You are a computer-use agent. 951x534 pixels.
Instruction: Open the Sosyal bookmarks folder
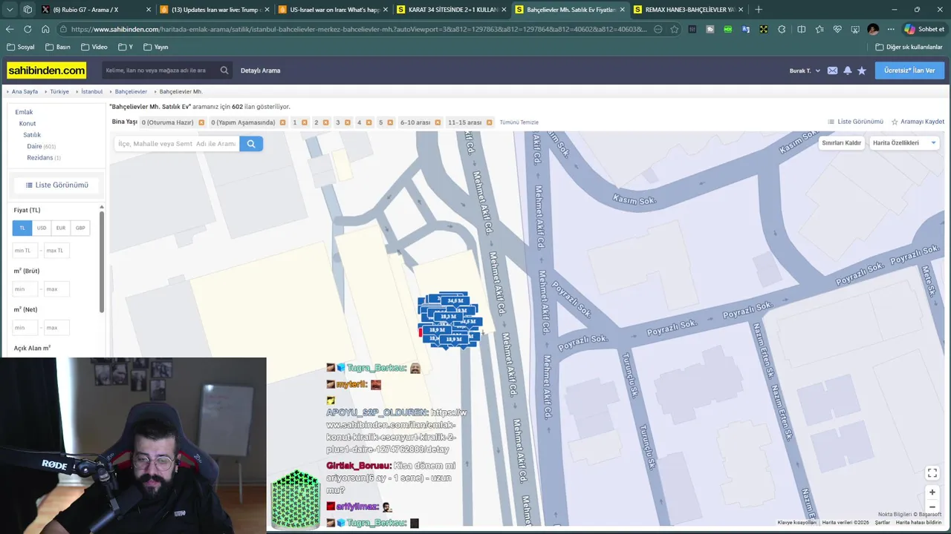click(x=20, y=47)
